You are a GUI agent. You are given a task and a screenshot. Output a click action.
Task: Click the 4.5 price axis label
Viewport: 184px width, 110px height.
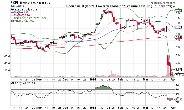177,55
